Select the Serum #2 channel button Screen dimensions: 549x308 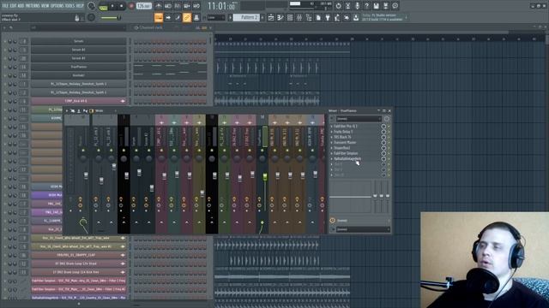click(78, 50)
